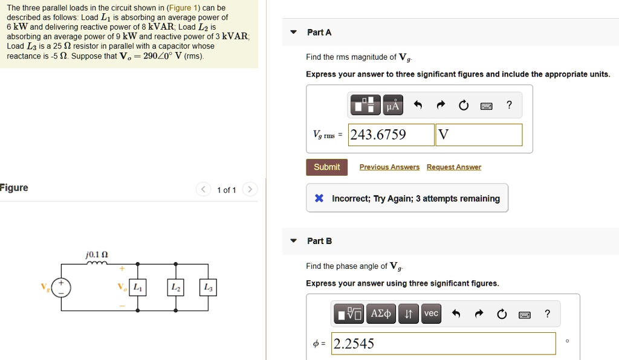619x360 pixels.
Task: Open the keyboard shortcuts in Part B
Action: pyautogui.click(x=525, y=313)
